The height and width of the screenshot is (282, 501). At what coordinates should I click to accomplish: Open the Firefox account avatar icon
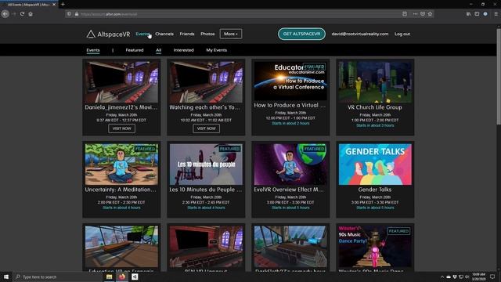click(x=485, y=14)
